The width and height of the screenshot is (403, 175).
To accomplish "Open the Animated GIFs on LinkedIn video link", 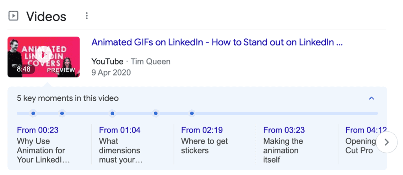I will point(217,42).
